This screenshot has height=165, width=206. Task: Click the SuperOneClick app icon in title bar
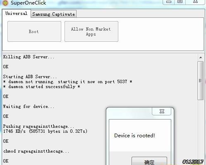click(x=5, y=3)
